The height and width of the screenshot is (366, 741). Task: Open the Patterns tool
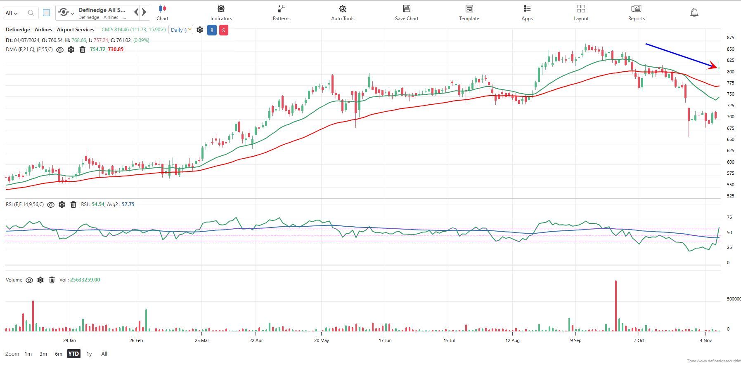click(282, 13)
